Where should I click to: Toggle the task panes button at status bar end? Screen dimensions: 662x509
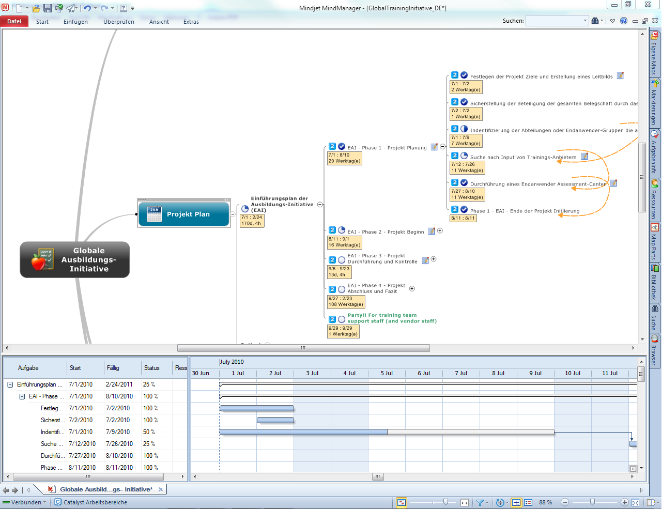(x=650, y=502)
